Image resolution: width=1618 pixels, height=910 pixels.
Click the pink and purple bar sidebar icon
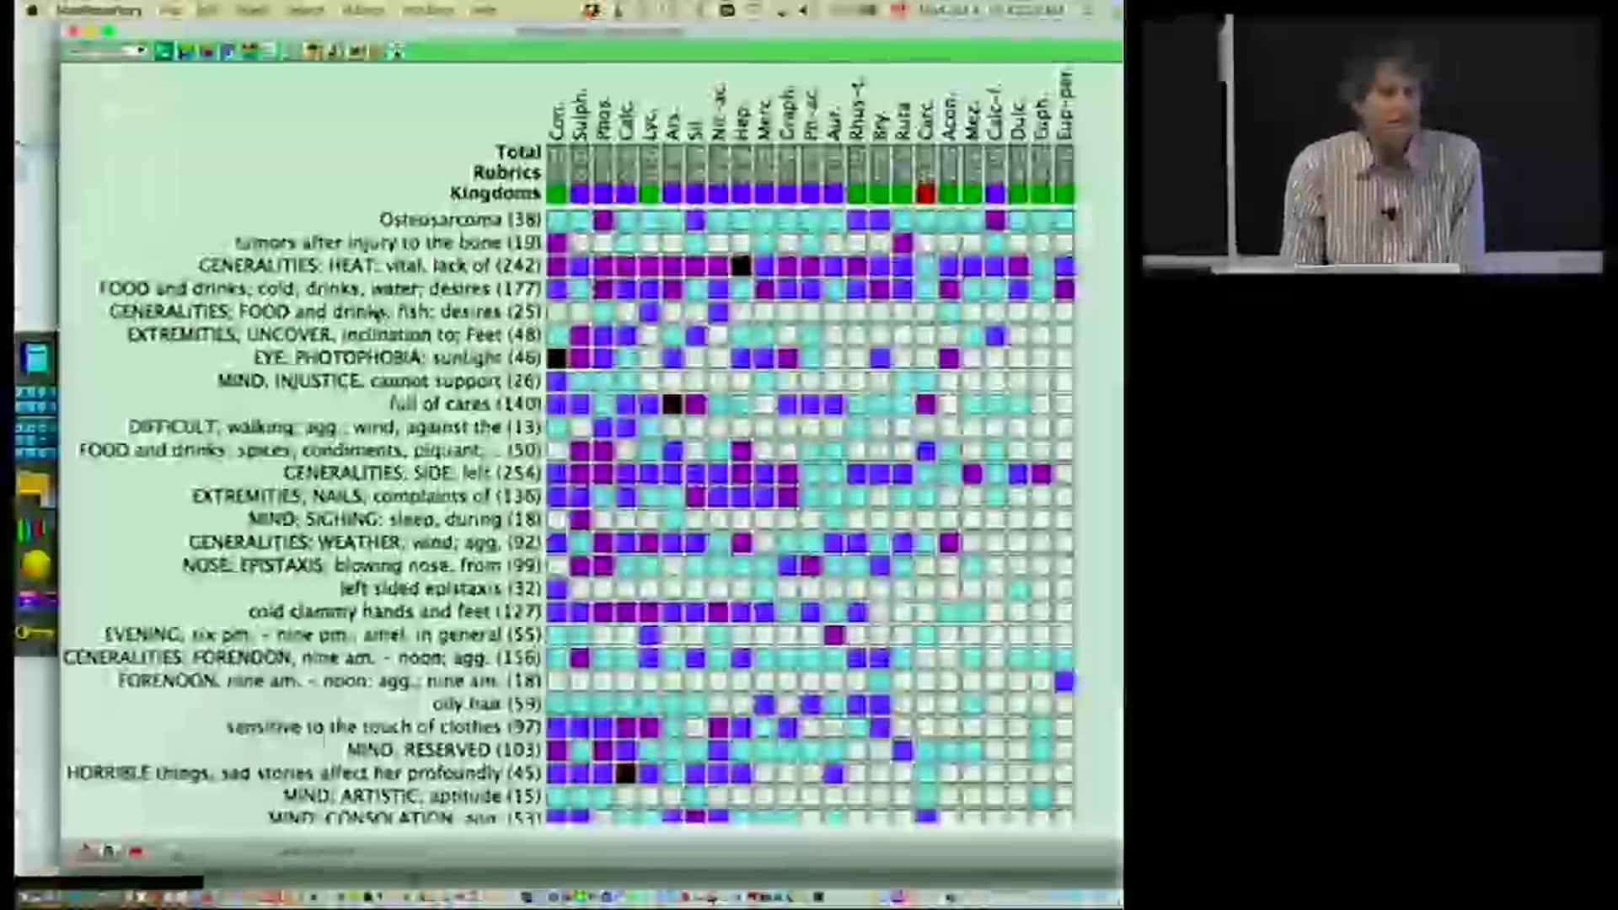tap(35, 600)
